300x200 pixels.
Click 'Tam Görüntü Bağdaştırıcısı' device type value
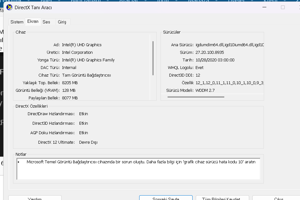click(x=86, y=75)
